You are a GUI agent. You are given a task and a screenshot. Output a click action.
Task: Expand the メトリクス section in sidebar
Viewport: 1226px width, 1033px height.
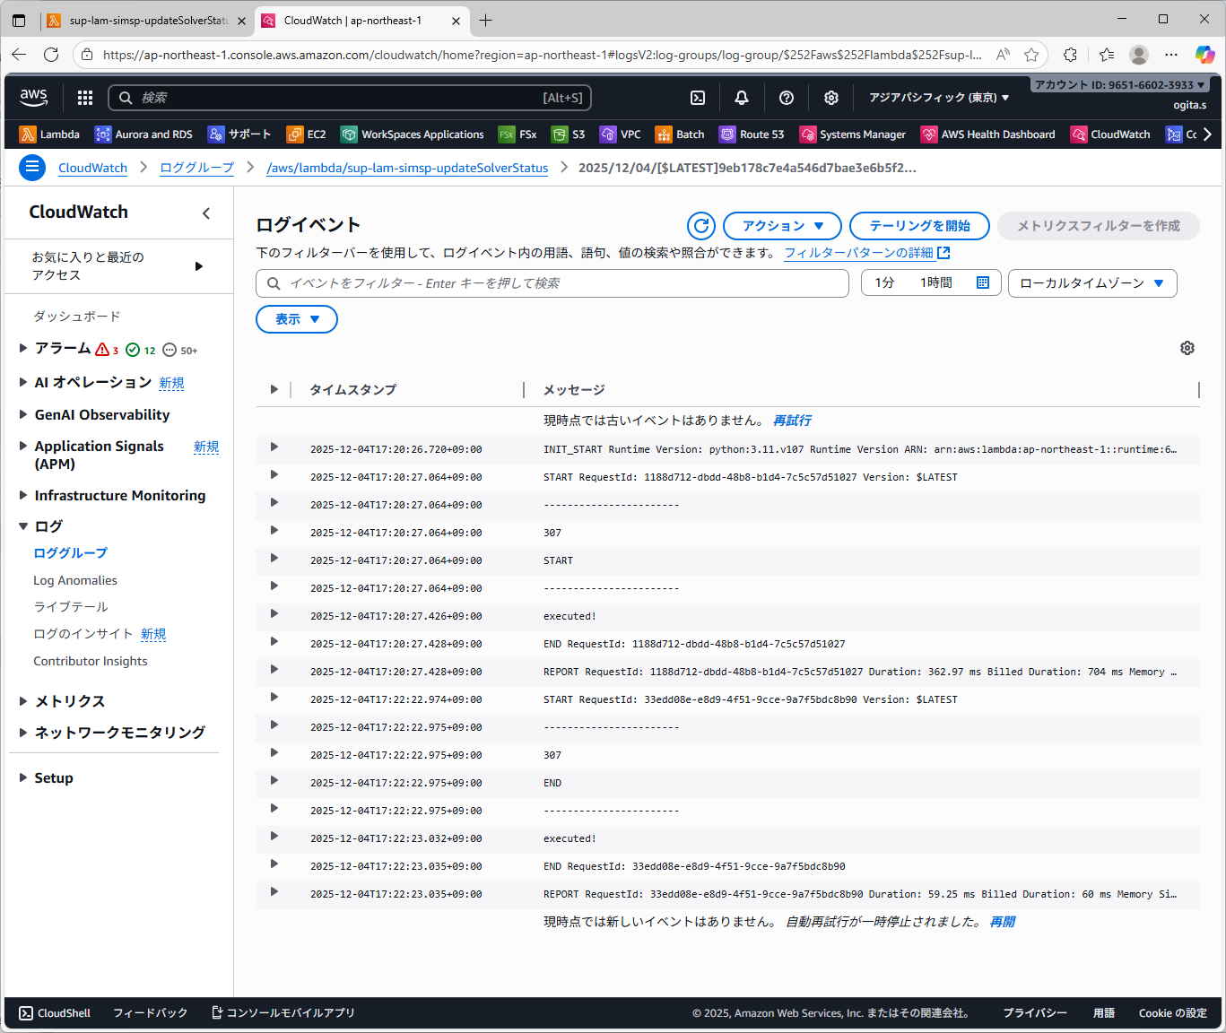23,701
